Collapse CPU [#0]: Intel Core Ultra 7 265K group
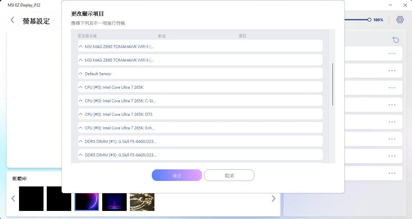Image resolution: width=412 pixels, height=219 pixels. tap(81, 87)
